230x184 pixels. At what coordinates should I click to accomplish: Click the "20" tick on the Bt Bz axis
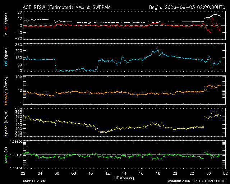click(x=20, y=12)
